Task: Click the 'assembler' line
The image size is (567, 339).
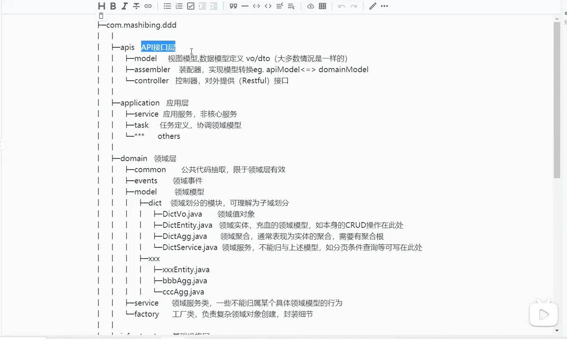Action: (152, 69)
